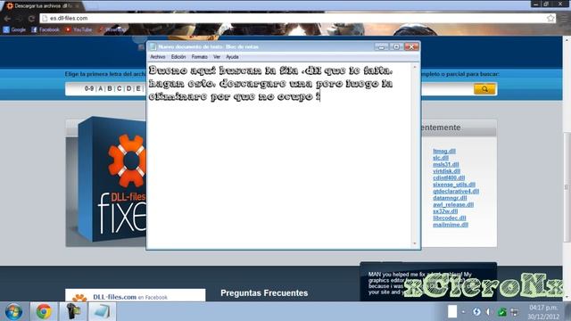Open the Google bookmark

tap(14, 29)
